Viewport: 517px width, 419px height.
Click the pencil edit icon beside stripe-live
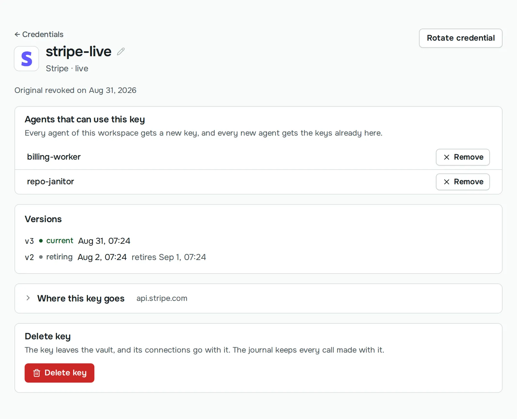point(121,51)
